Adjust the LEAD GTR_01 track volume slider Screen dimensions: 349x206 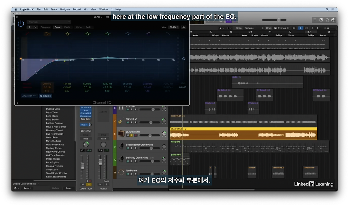click(x=150, y=135)
